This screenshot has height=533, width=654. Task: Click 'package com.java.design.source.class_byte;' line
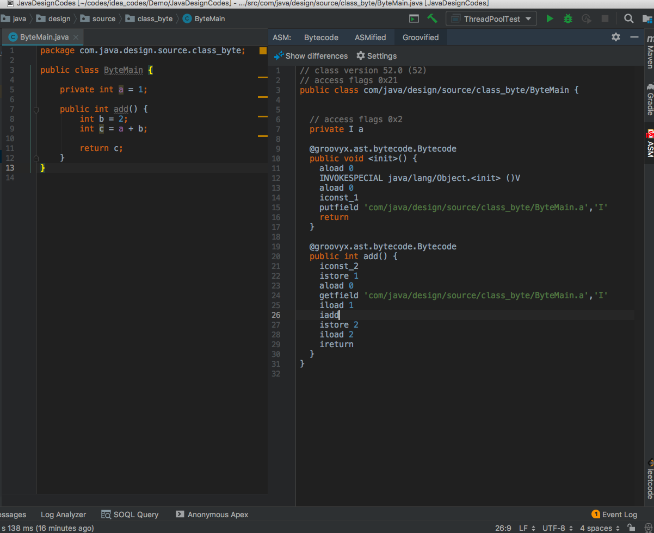143,51
